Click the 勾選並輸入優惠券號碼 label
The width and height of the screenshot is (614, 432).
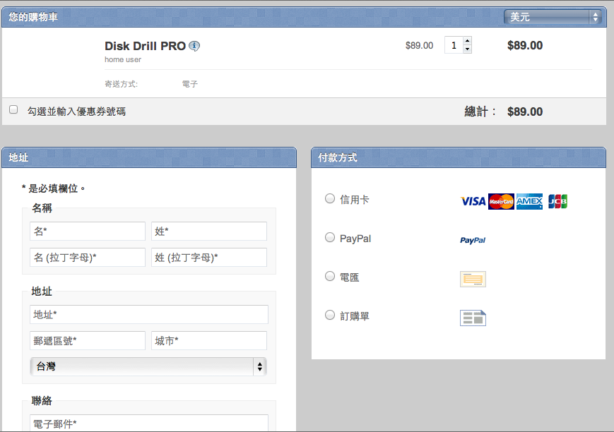[76, 112]
